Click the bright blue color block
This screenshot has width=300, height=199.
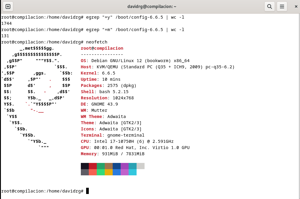pos(117,172)
